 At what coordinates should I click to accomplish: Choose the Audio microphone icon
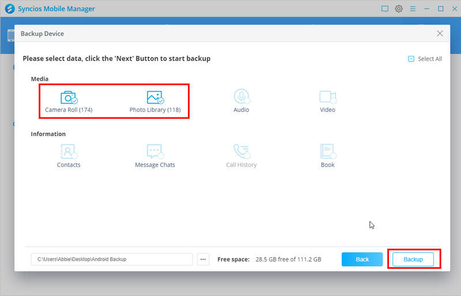point(241,96)
